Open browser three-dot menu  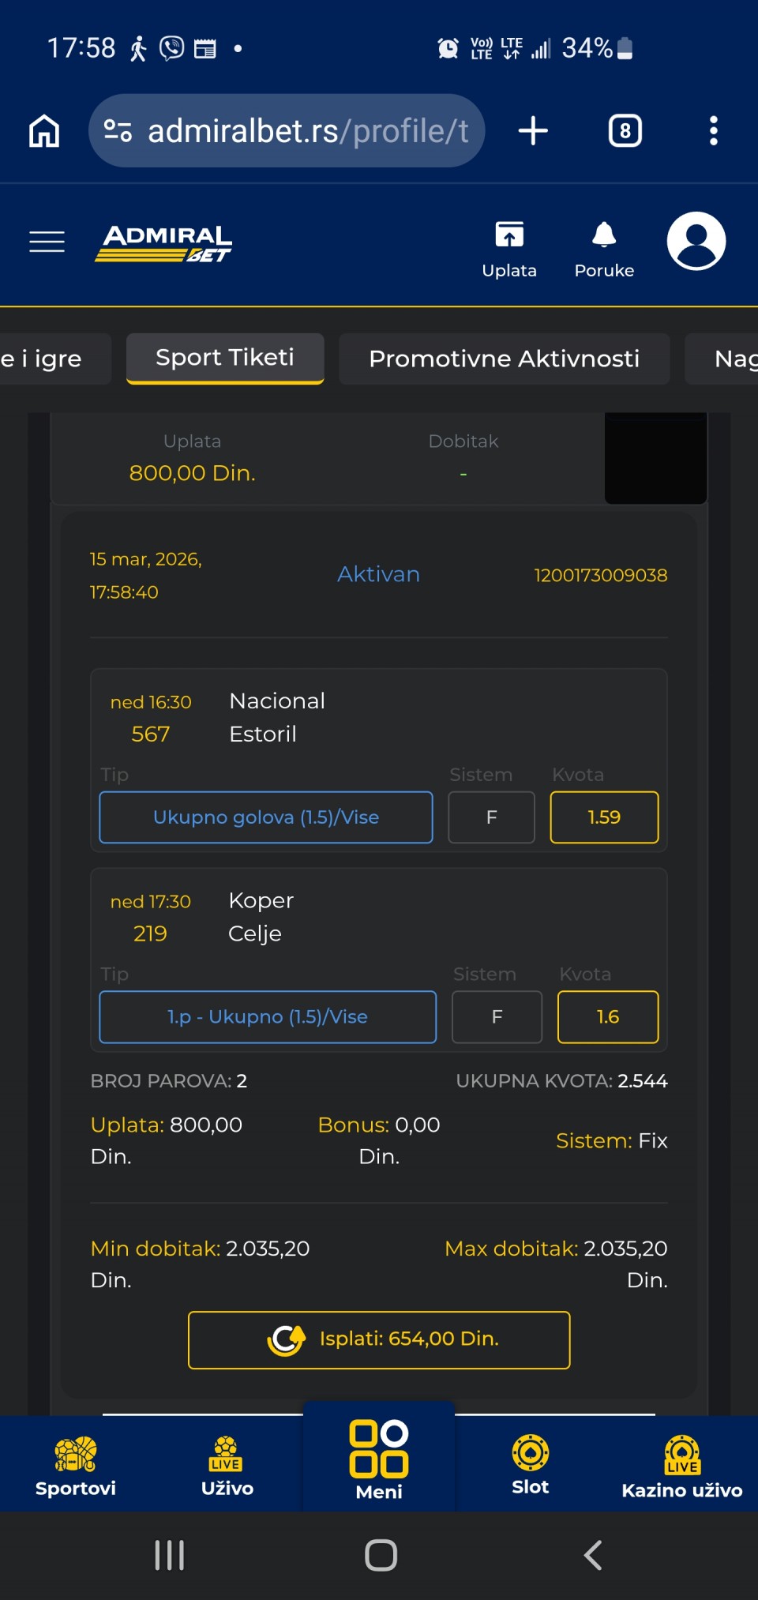pos(713,131)
